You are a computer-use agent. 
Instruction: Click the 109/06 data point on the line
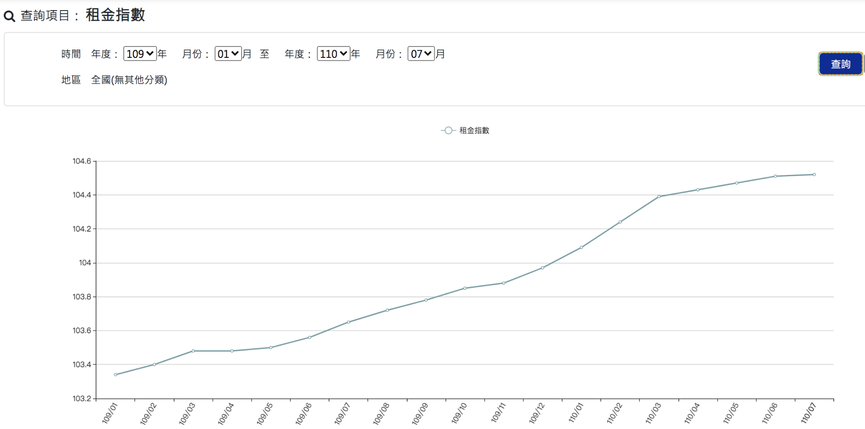310,337
